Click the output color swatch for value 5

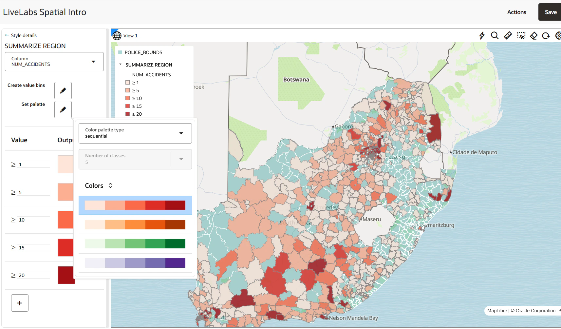pyautogui.click(x=66, y=192)
